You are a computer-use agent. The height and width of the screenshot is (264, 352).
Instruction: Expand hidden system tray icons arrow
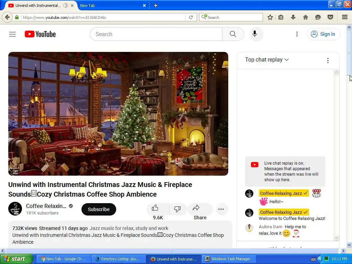click(x=320, y=259)
